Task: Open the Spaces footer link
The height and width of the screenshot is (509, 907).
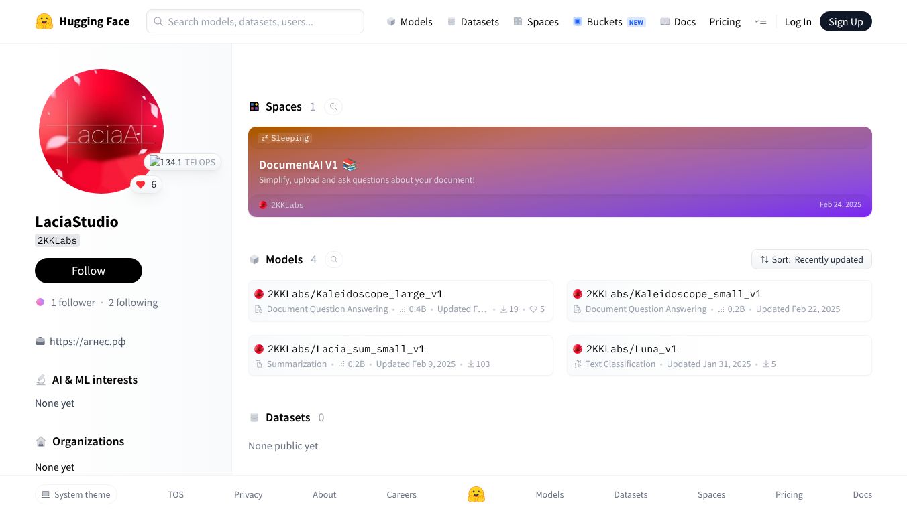Action: [711, 494]
